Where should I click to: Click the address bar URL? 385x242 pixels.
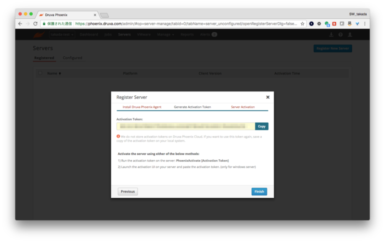coord(186,24)
